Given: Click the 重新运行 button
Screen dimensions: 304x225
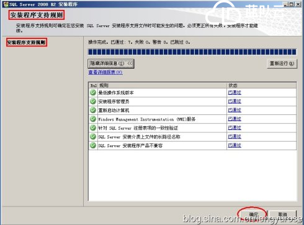Looking at the screenshot, I should point(282,64).
